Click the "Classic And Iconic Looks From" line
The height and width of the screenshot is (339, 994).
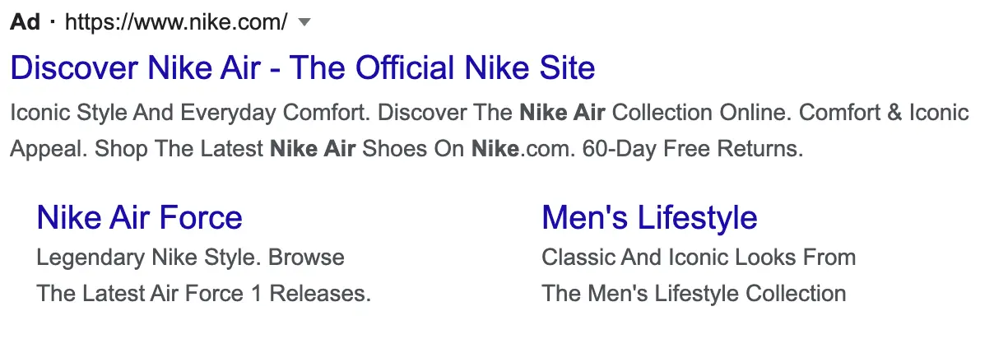[x=699, y=258]
